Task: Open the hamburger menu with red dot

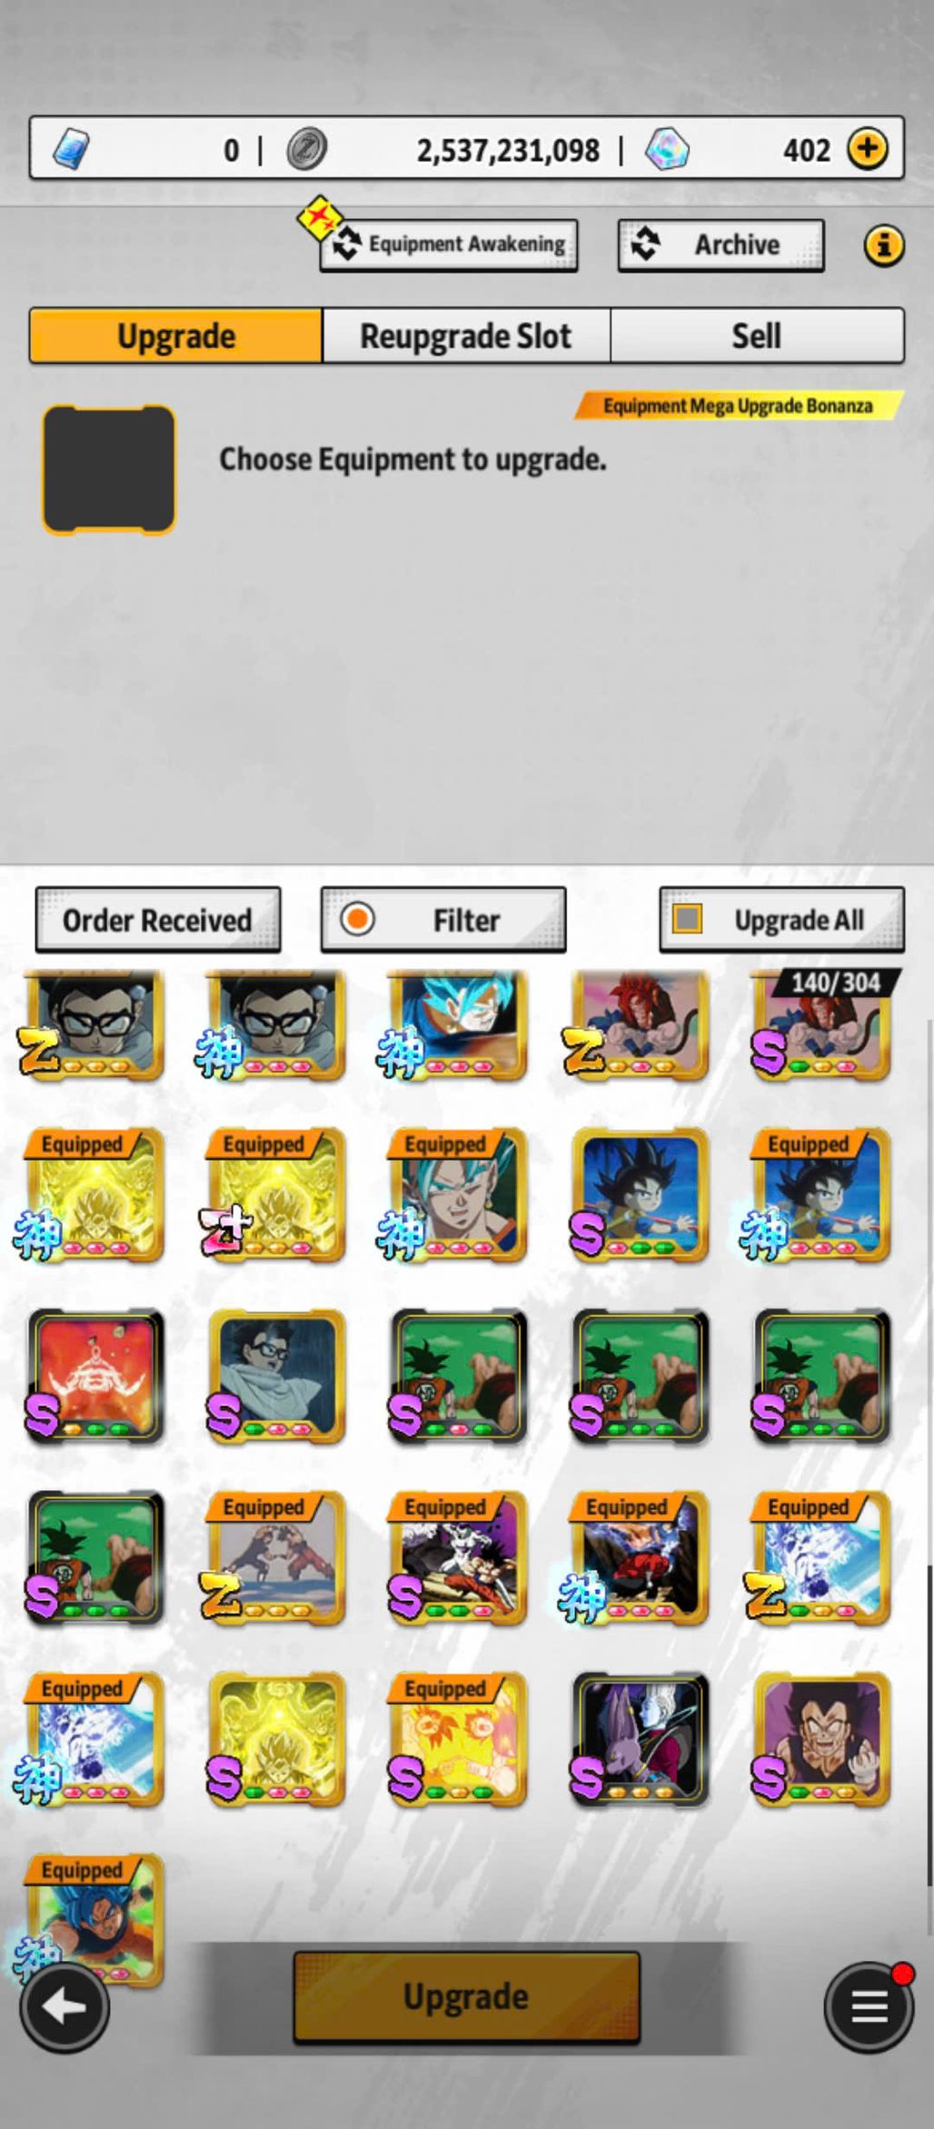Action: click(869, 2007)
